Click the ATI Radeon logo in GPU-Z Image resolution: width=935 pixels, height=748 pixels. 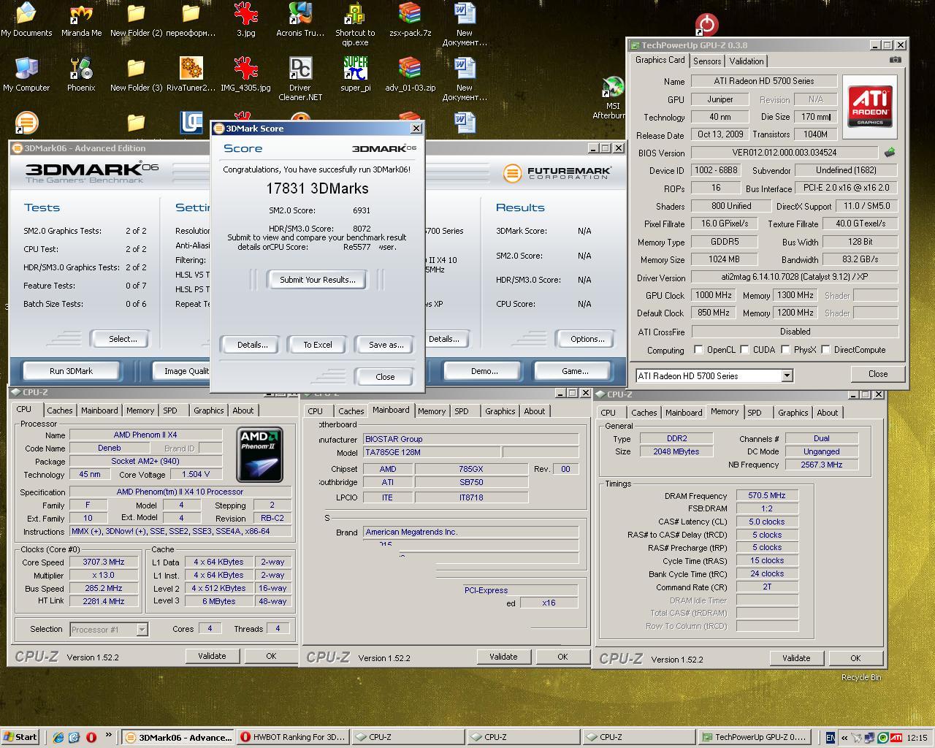click(x=870, y=107)
